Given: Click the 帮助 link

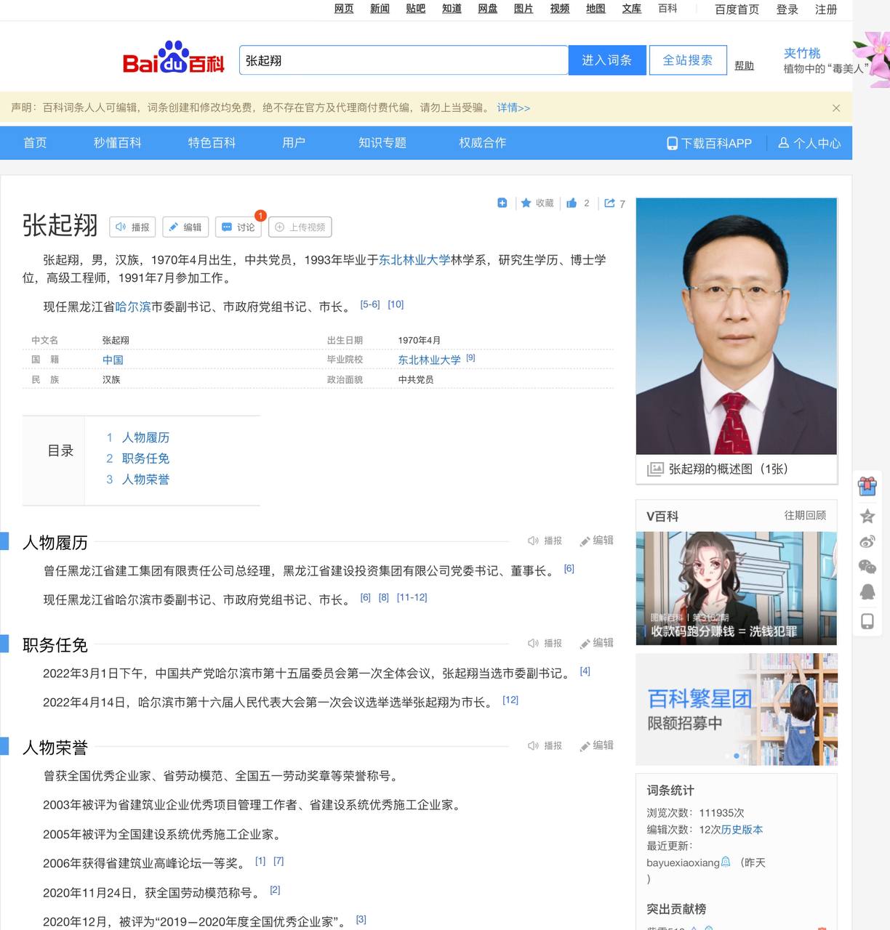Looking at the screenshot, I should click(745, 65).
